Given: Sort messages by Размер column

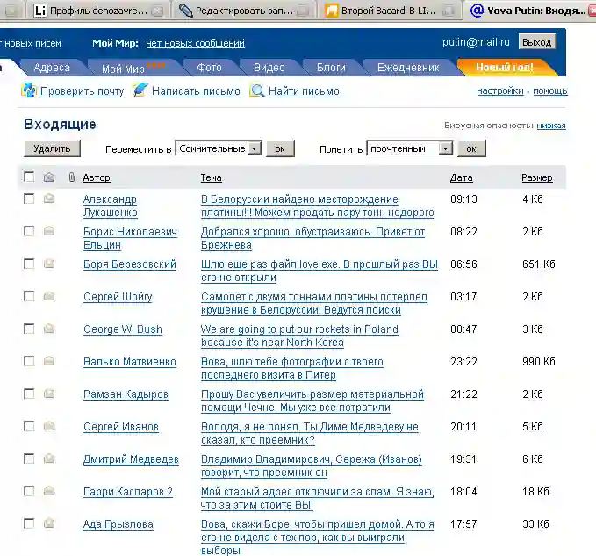Looking at the screenshot, I should point(537,177).
